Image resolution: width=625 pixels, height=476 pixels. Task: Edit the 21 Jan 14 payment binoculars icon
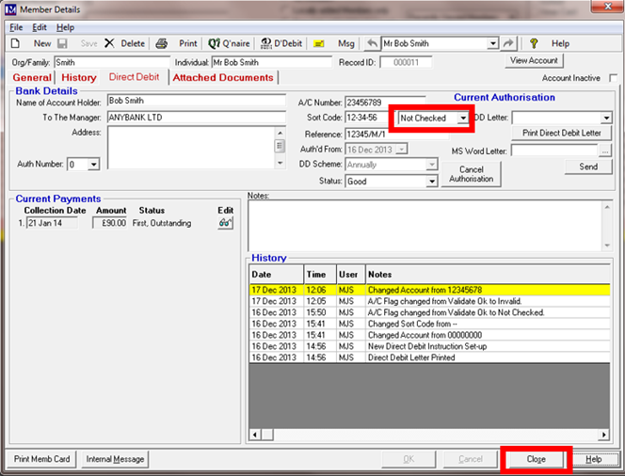[225, 223]
